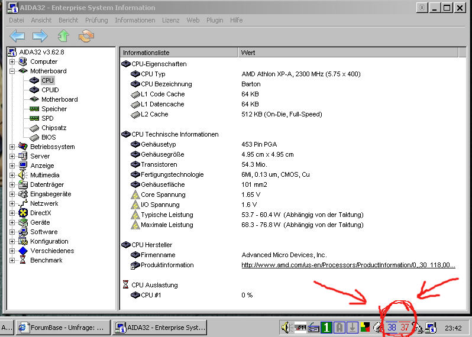
Task: Switch to ForumBase taskbar button
Action: [x=63, y=328]
